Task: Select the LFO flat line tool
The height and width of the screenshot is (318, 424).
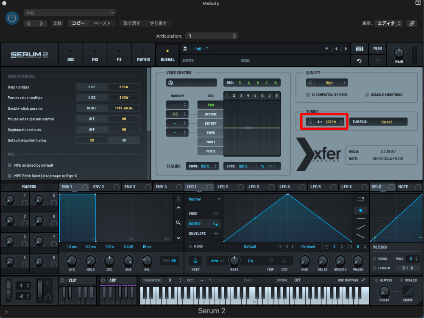Action: coord(360,219)
